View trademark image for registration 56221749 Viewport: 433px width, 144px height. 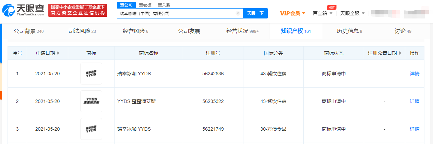click(x=91, y=129)
